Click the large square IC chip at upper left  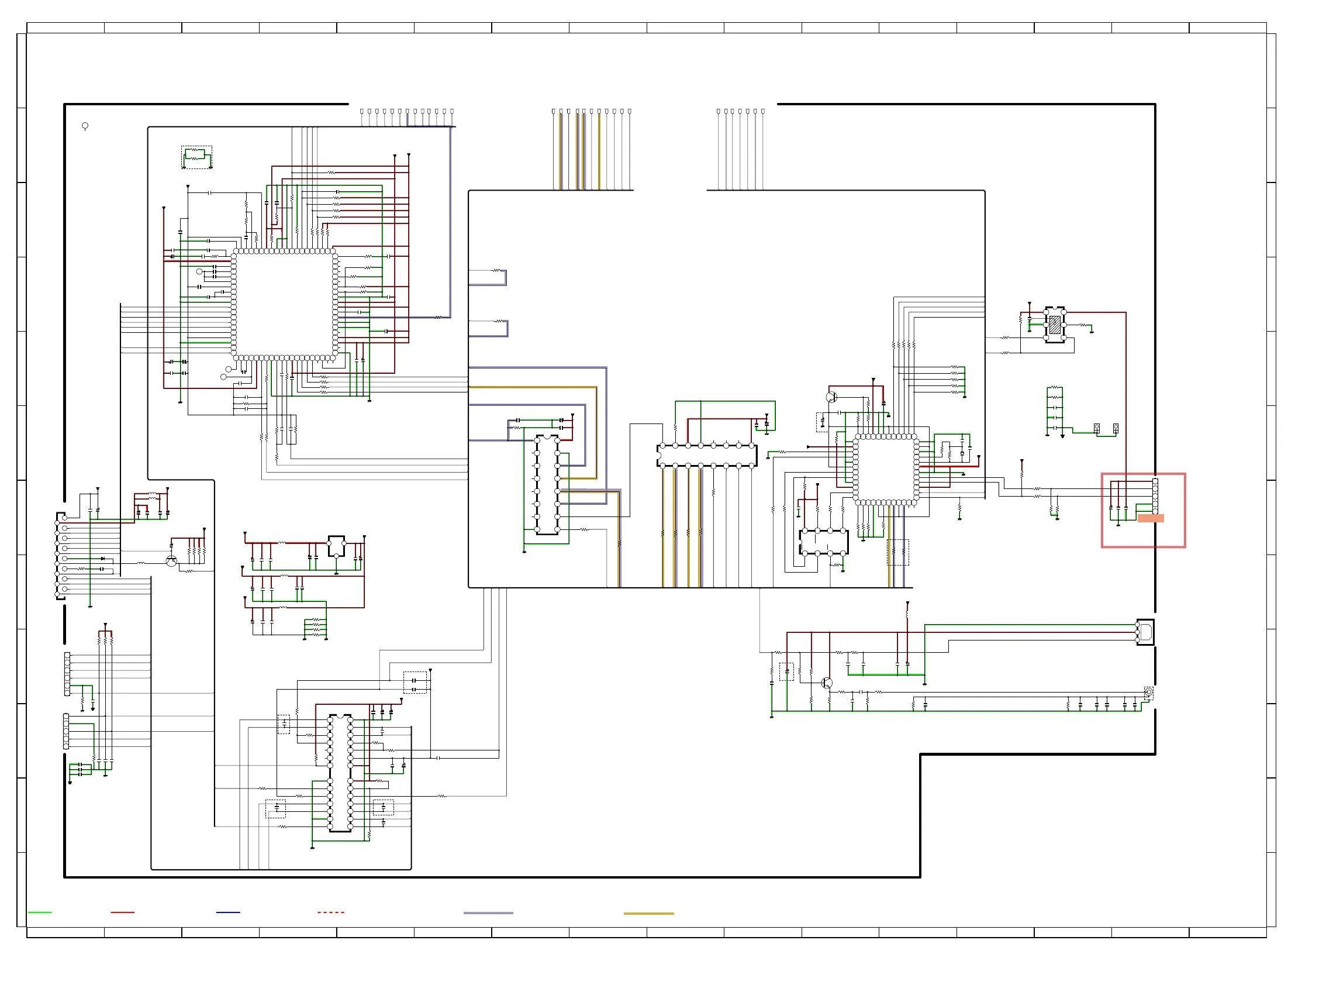coord(284,305)
